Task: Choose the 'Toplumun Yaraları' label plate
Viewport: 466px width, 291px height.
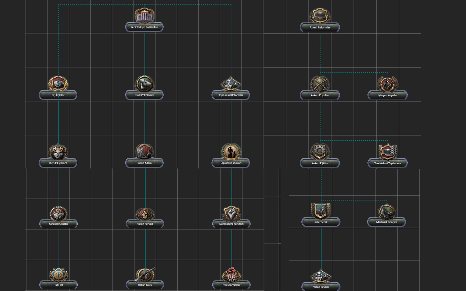Action: (231, 163)
